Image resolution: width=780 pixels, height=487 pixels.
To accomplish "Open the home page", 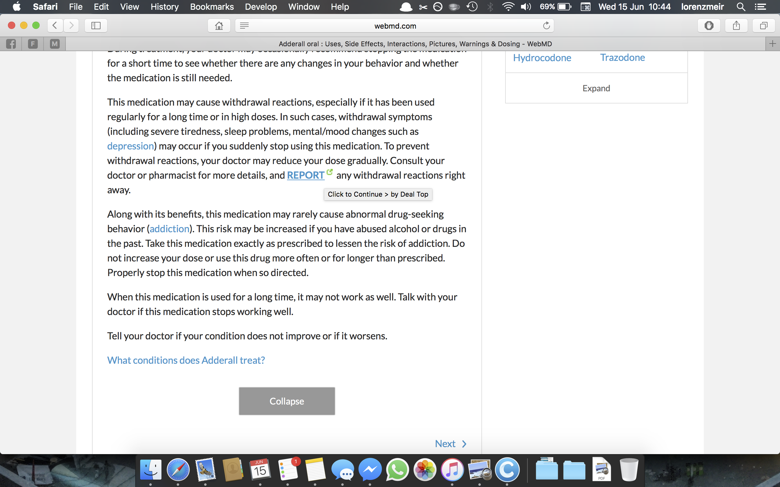I will point(219,26).
